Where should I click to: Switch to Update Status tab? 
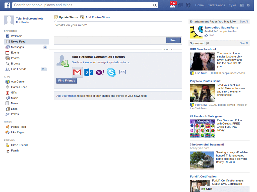[x=66, y=17]
